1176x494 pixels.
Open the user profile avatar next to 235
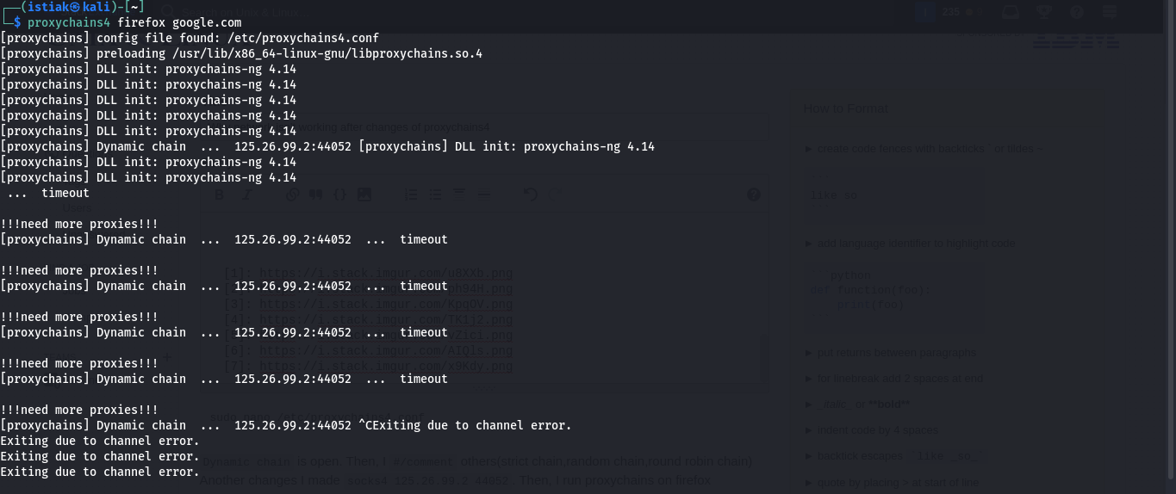click(924, 12)
